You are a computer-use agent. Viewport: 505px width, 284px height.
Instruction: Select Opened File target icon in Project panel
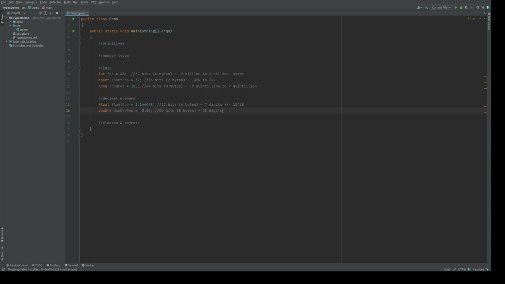point(40,13)
